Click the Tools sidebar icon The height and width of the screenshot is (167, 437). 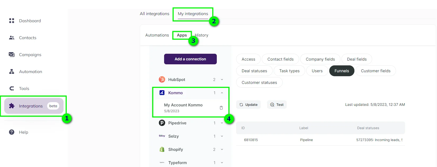[12, 88]
